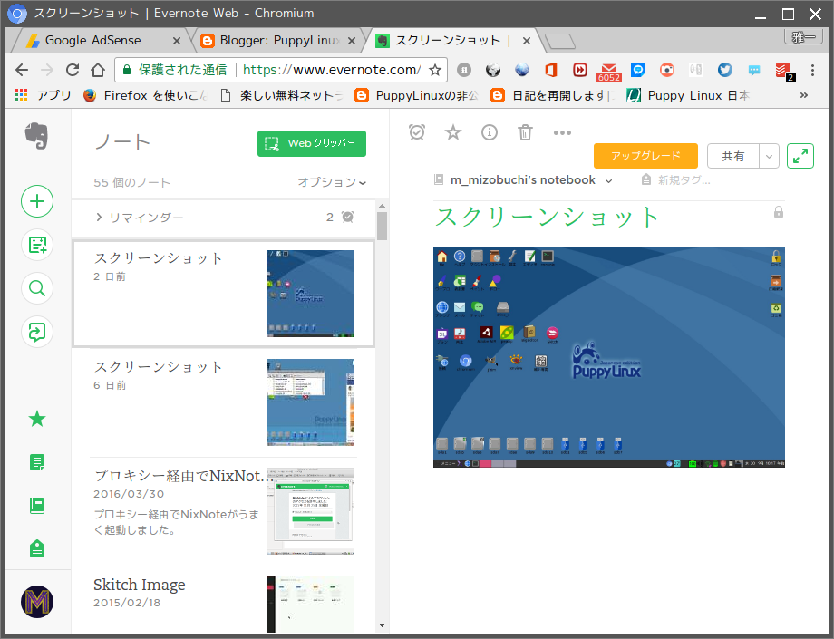Open note info via the info icon

[x=490, y=132]
